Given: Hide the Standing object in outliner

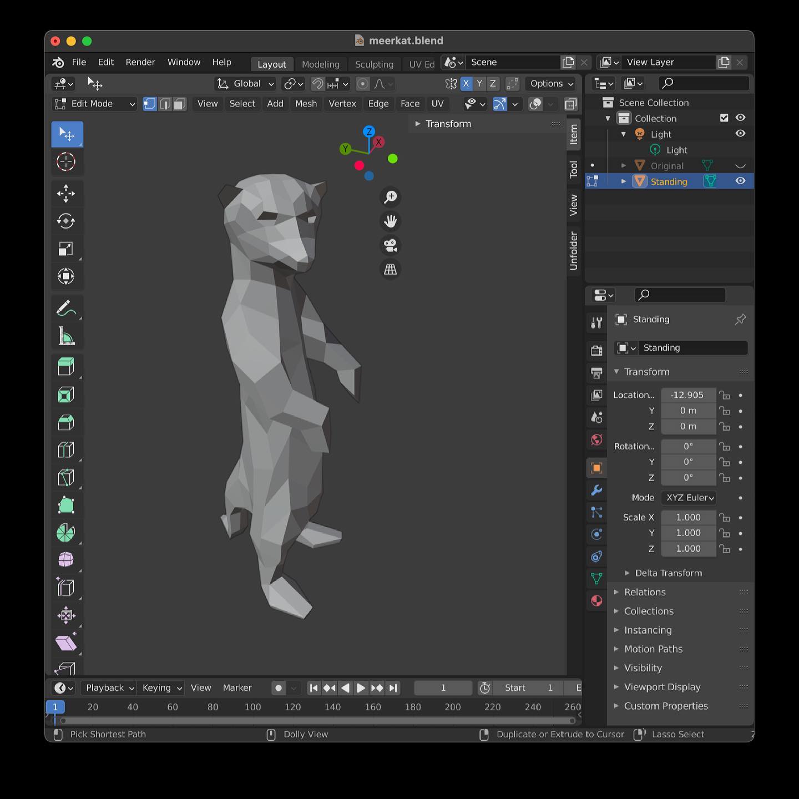Looking at the screenshot, I should (740, 181).
